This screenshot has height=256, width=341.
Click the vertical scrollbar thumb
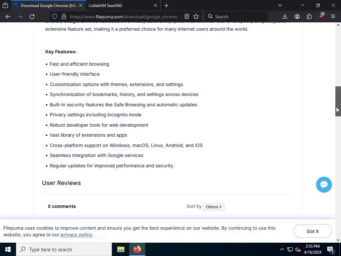pyautogui.click(x=338, y=101)
